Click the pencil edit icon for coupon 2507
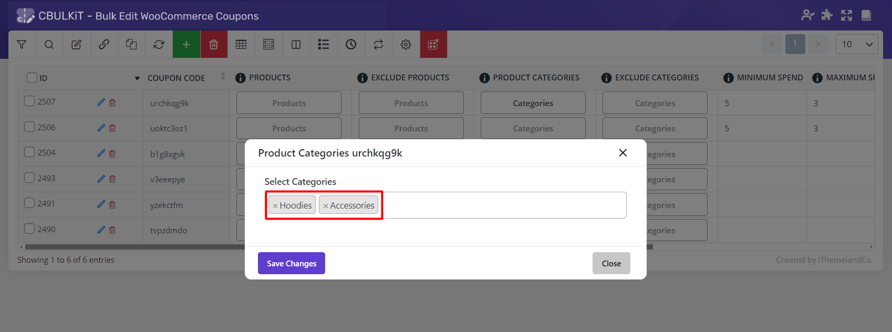This screenshot has width=892, height=332. [101, 102]
